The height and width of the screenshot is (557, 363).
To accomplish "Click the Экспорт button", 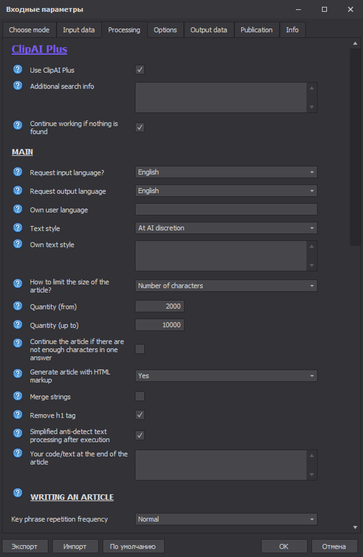I will 25,546.
